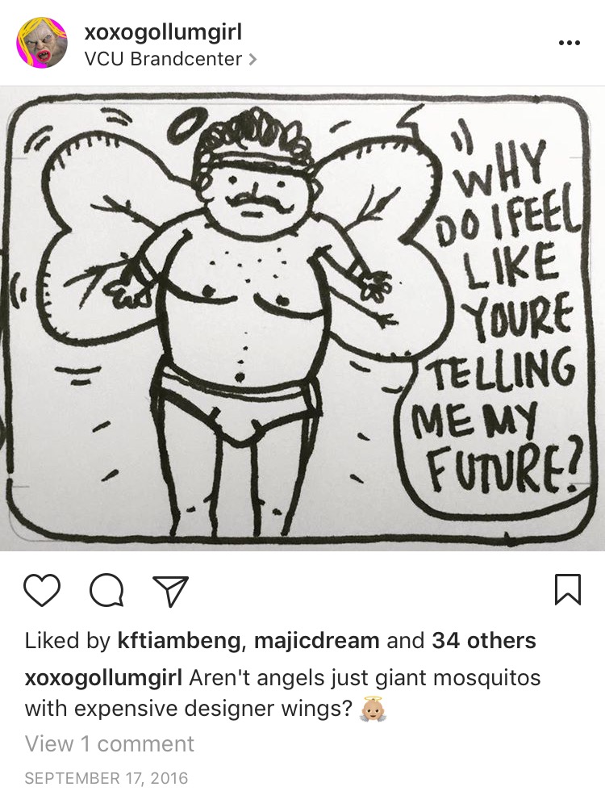The height and width of the screenshot is (812, 605).
Task: Tap the speech bubble text in the drawing
Action: [498, 316]
